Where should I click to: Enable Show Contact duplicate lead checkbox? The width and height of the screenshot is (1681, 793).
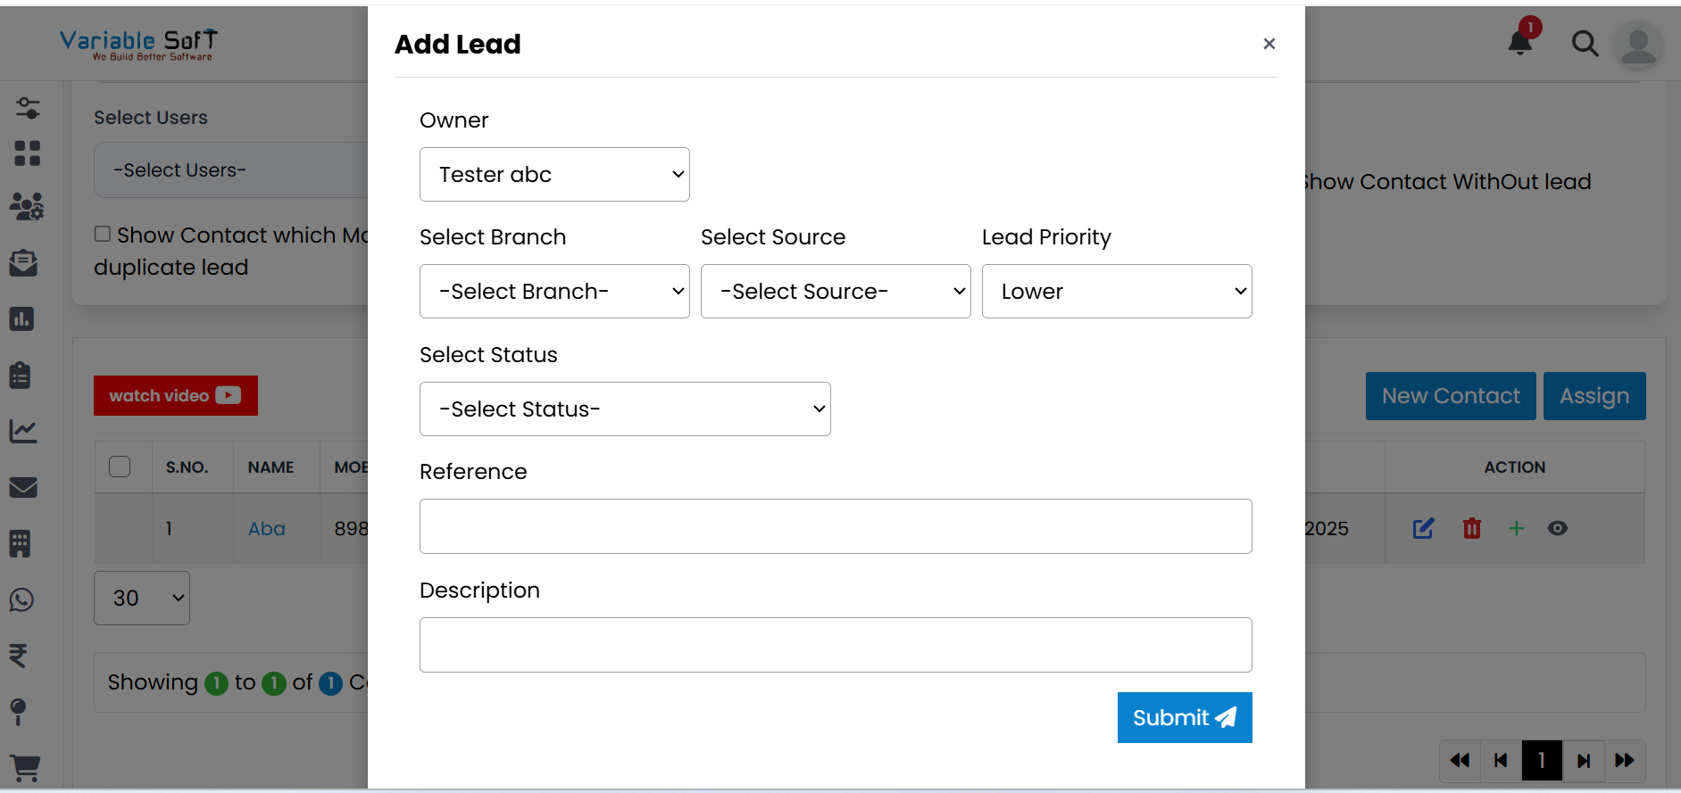103,234
